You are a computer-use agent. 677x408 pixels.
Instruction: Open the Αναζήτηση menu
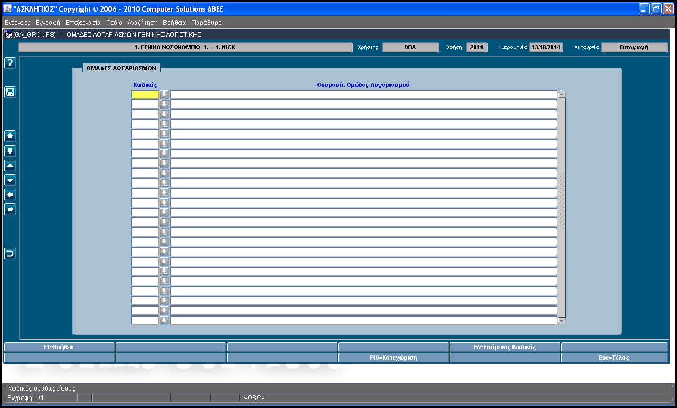(142, 23)
